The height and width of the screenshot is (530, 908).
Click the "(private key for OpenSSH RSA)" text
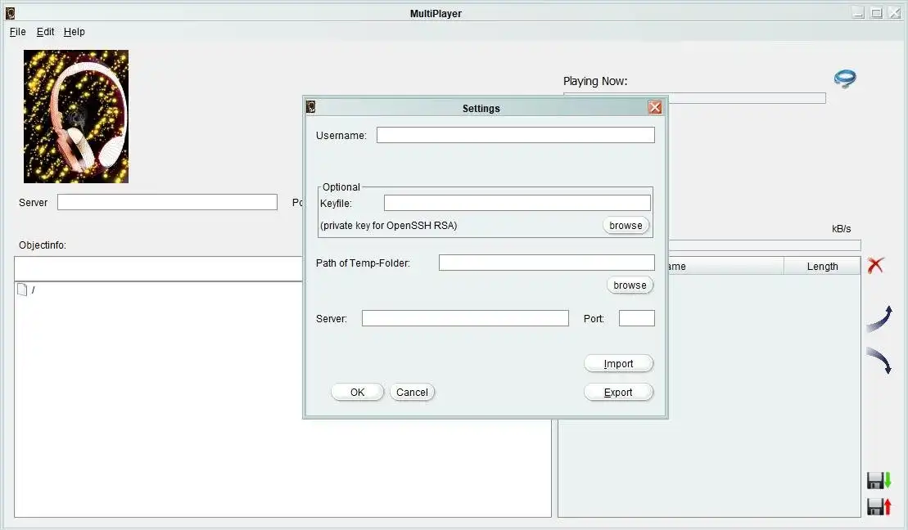coord(389,226)
